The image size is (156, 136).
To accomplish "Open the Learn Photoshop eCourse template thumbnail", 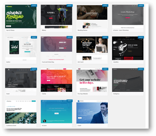I will point(128,17).
